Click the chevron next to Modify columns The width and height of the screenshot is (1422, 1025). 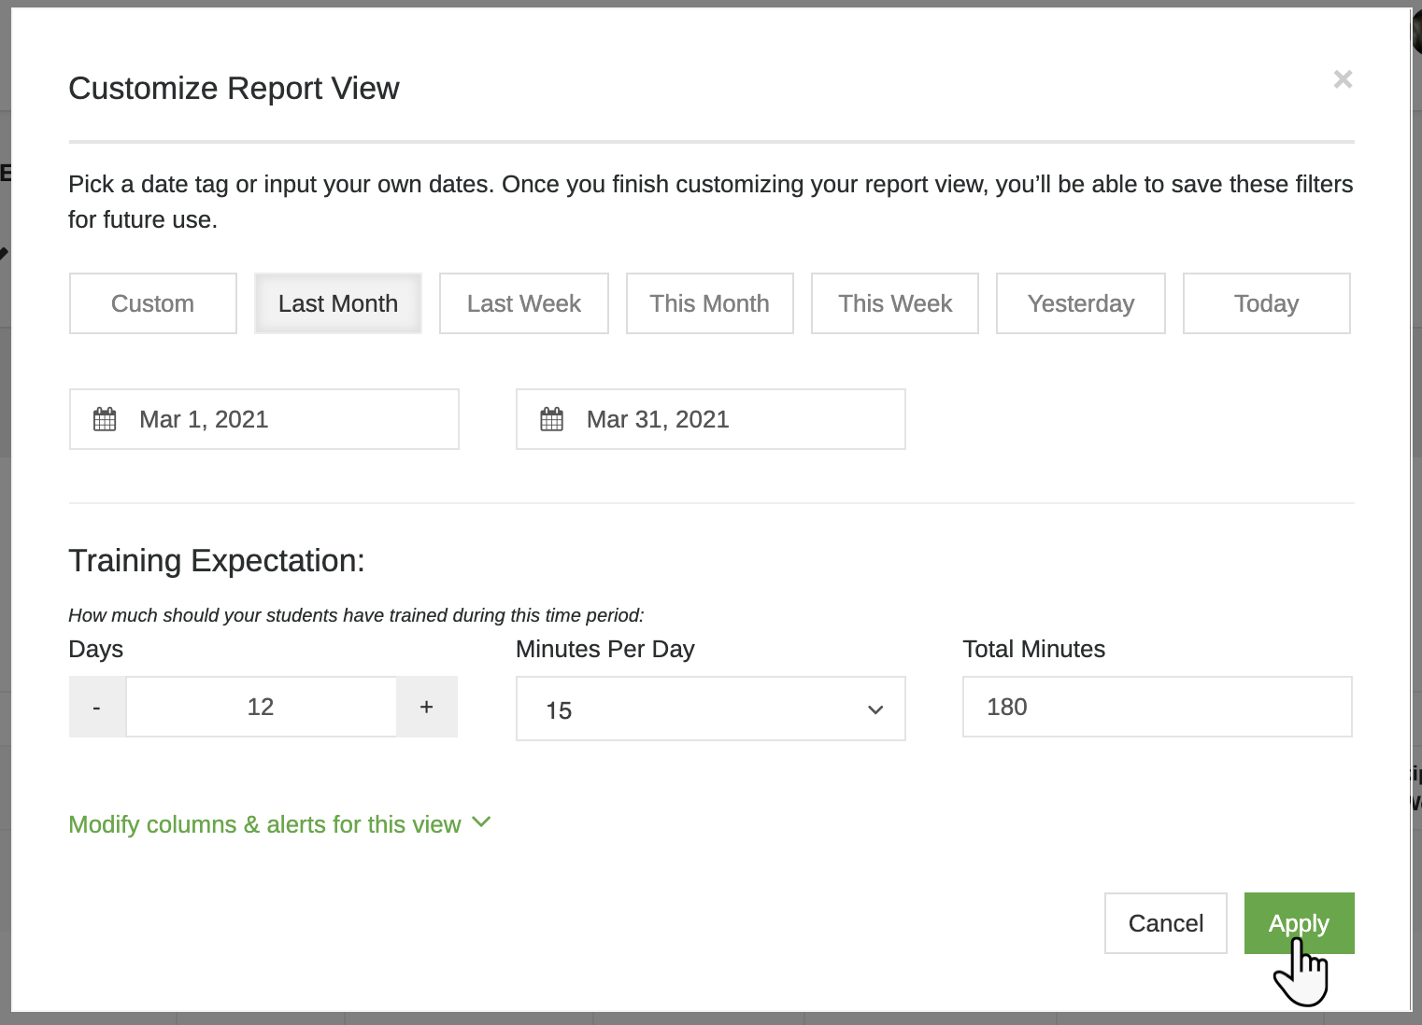pos(482,823)
